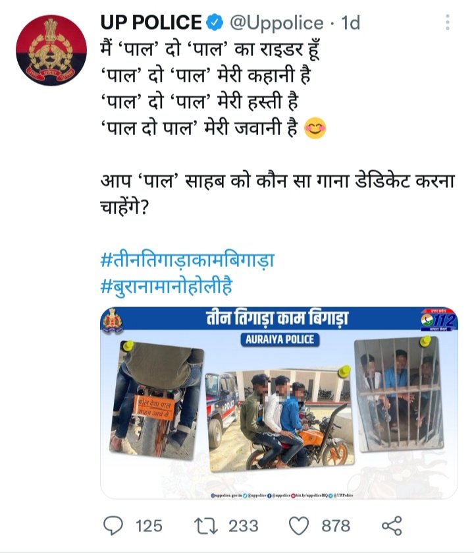Click the 1d timestamp
The height and width of the screenshot is (555, 474).
350,22
